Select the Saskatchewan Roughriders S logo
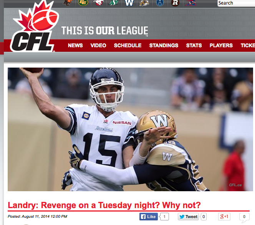Image resolution: width=255 pixels, height=225 pixels. [114, 3]
